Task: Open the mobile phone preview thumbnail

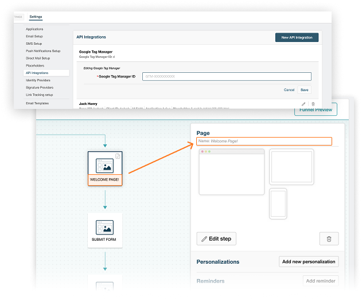Action: pos(278,204)
